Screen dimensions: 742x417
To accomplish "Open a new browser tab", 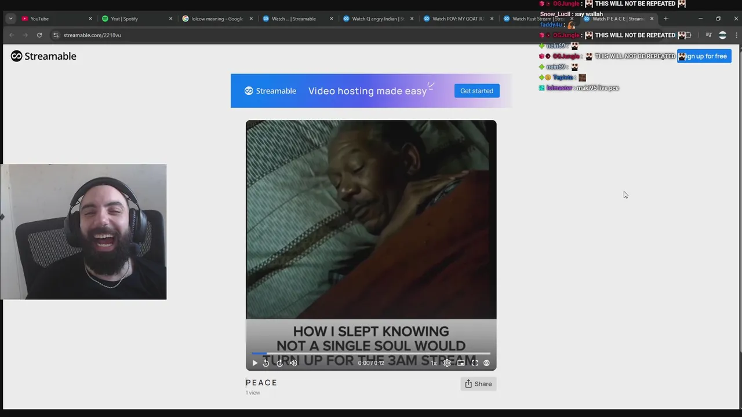I will pyautogui.click(x=665, y=19).
